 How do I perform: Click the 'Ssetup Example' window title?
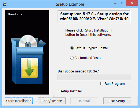tap(70, 4)
